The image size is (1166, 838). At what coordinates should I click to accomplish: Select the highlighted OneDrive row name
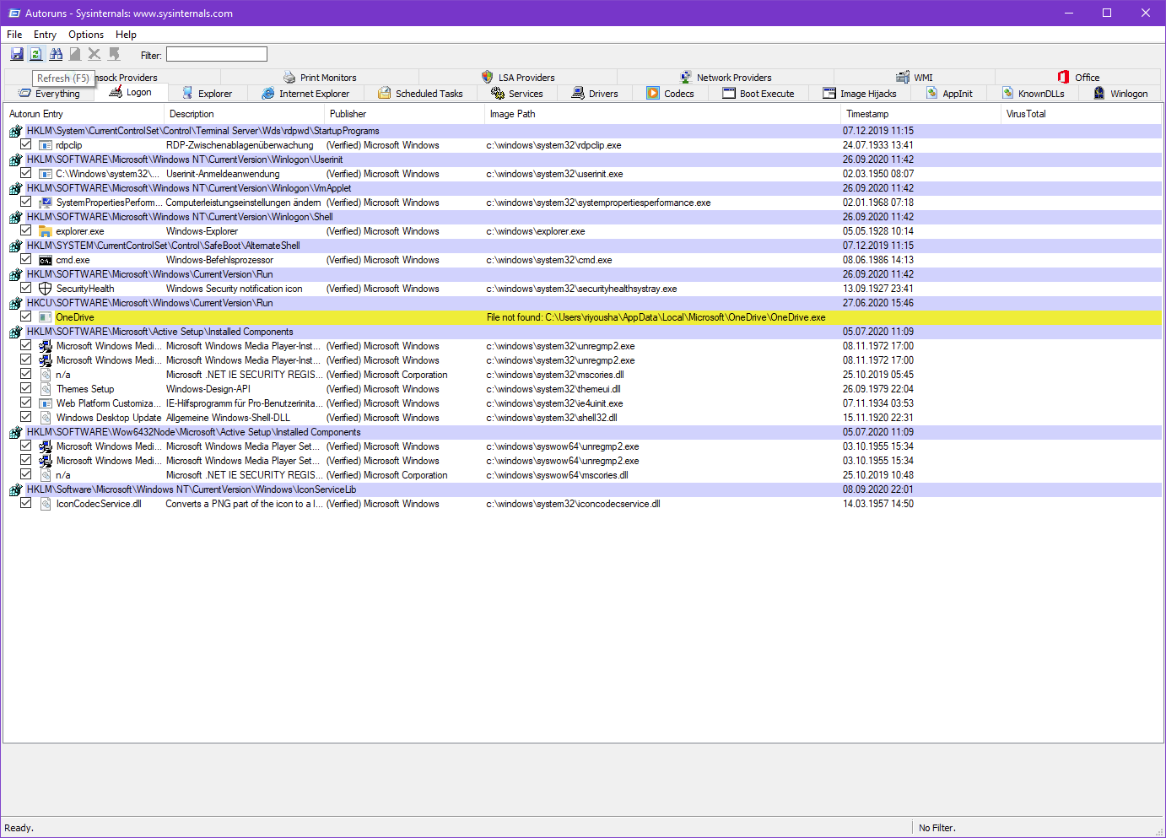pos(75,317)
